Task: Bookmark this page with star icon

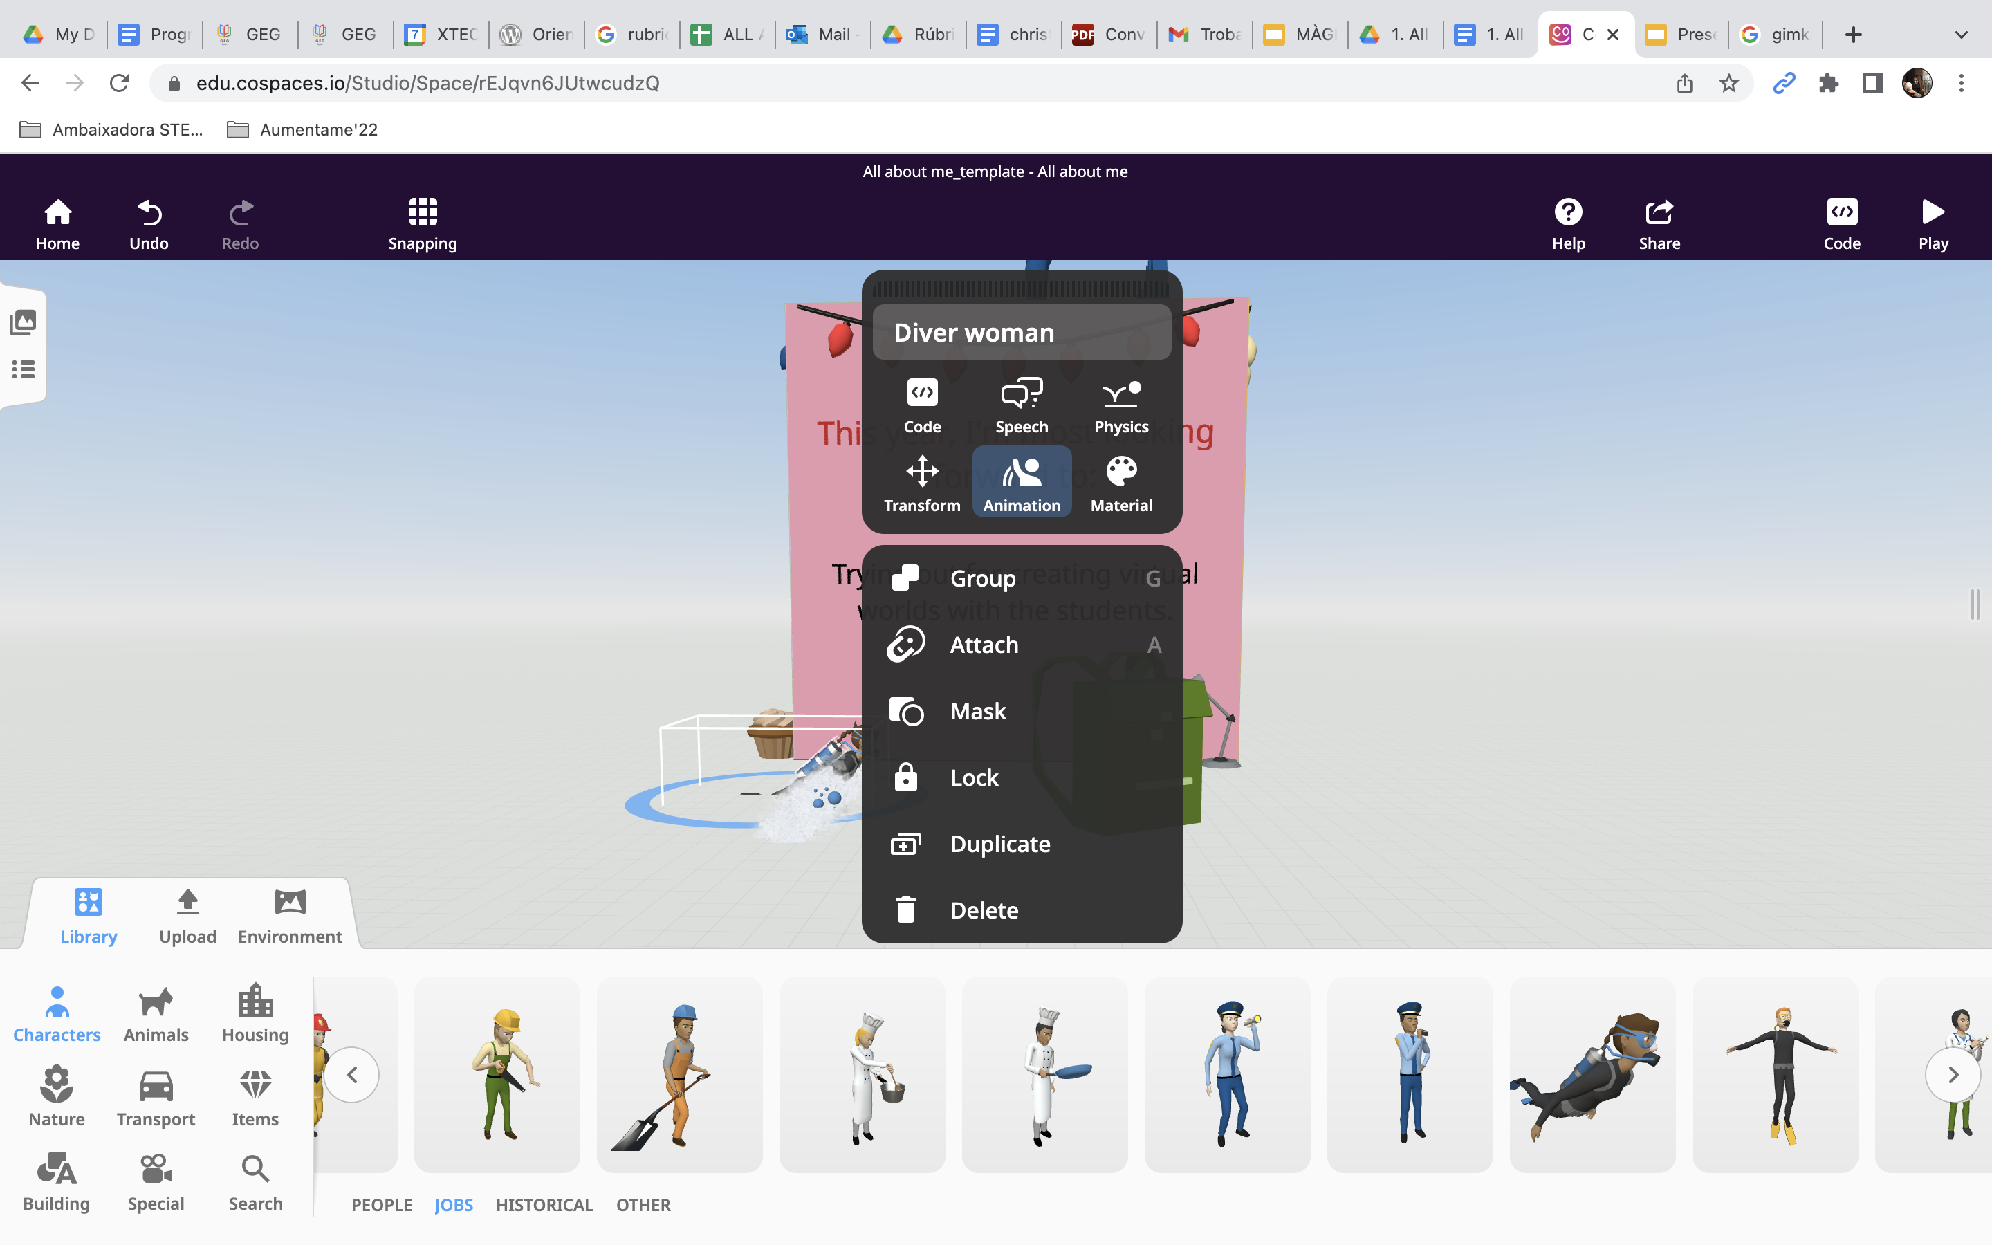Action: pos(1728,83)
